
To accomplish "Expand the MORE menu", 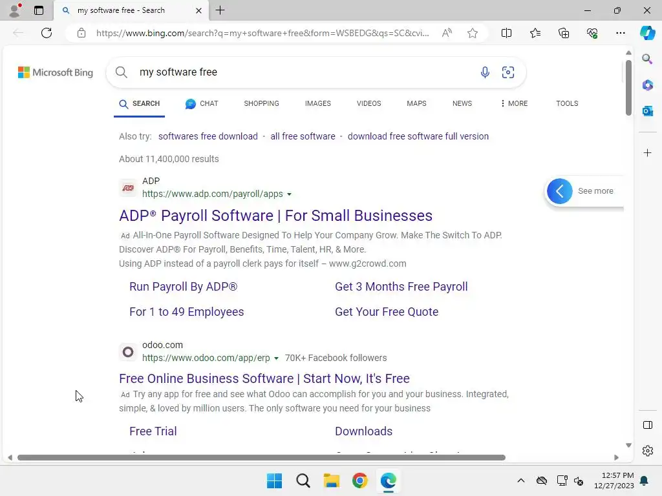I will (x=514, y=104).
